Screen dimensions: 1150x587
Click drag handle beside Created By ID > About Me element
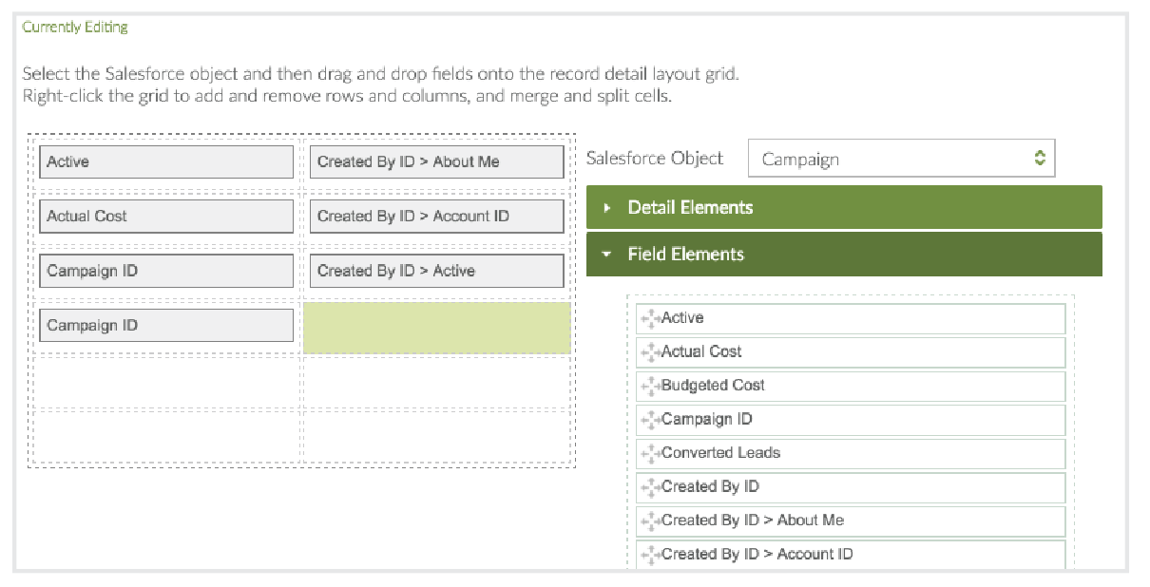tap(650, 521)
